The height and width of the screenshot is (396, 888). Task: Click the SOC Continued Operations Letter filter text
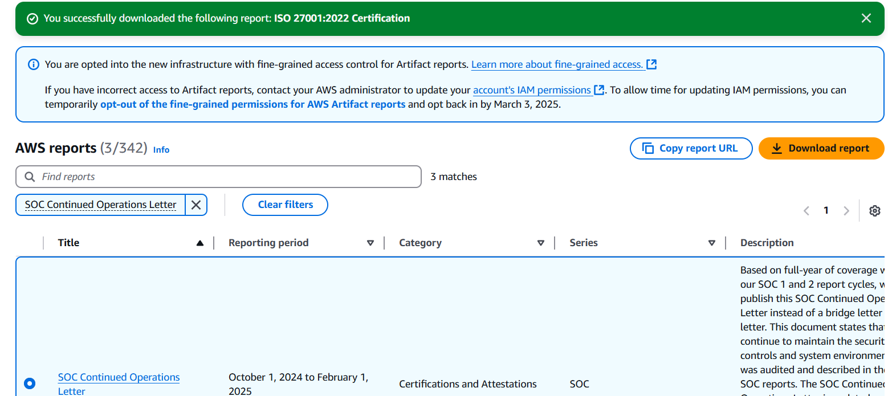(101, 205)
